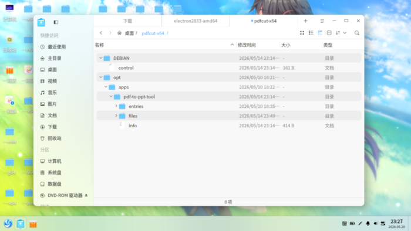Toggle the sidebar panel icon
This screenshot has width=411, height=231.
point(56,22)
